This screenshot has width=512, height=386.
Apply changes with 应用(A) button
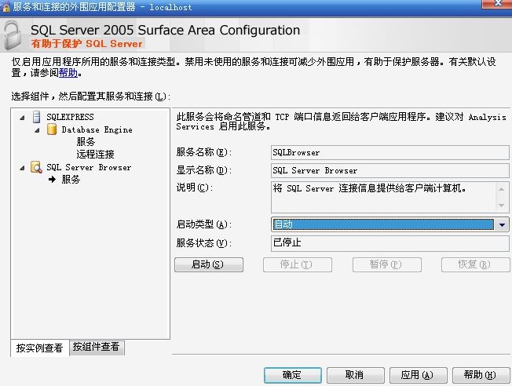(418, 375)
